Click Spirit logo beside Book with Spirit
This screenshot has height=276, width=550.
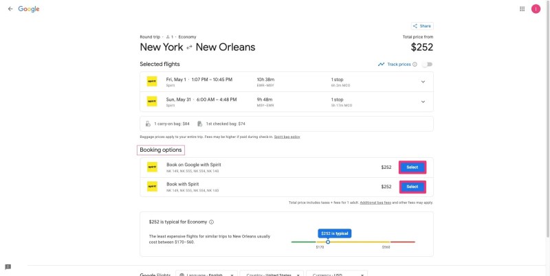[x=152, y=187]
